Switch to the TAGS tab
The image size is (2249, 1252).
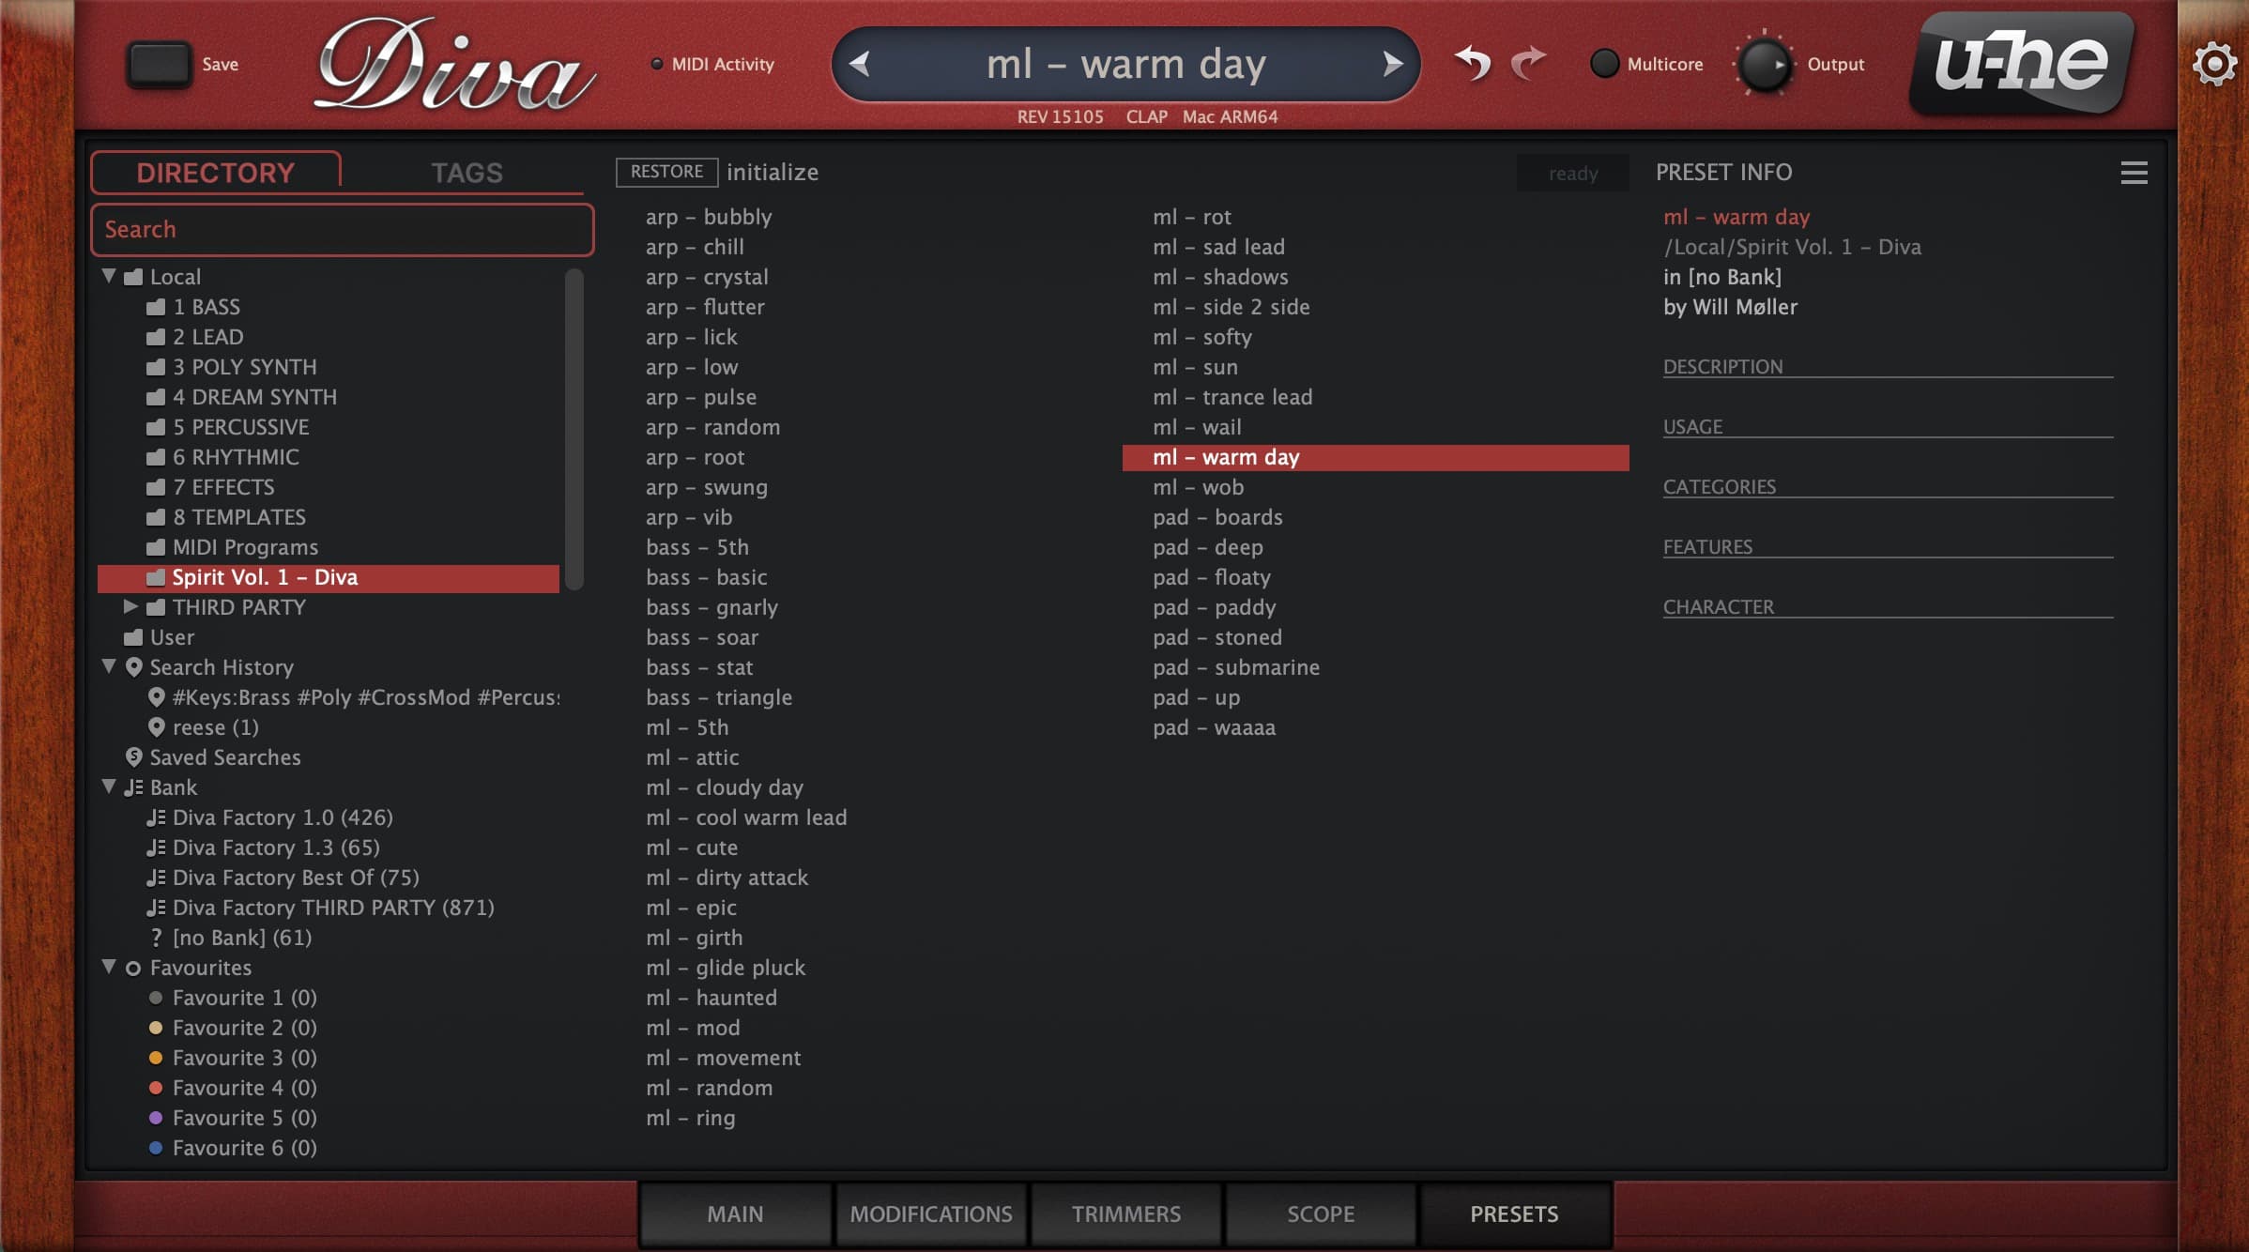467,173
